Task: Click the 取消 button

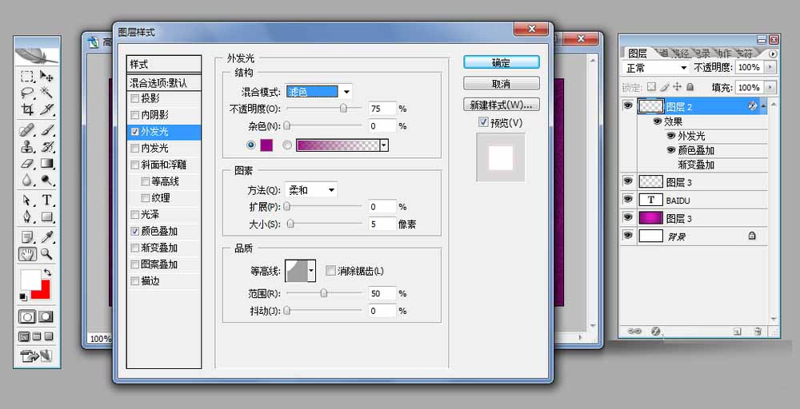Action: [x=501, y=84]
